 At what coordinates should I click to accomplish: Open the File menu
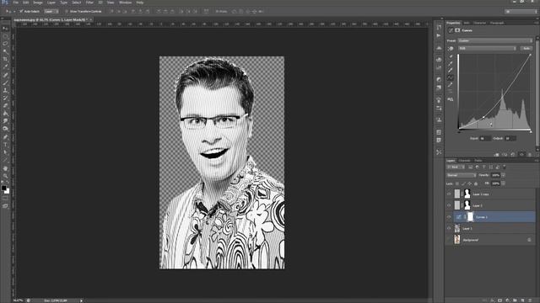pyautogui.click(x=16, y=3)
